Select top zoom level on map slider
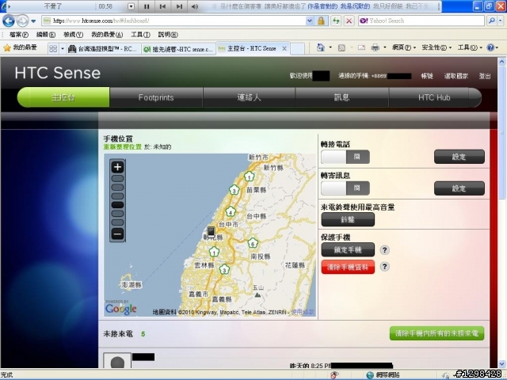507x380 pixels. click(x=117, y=178)
